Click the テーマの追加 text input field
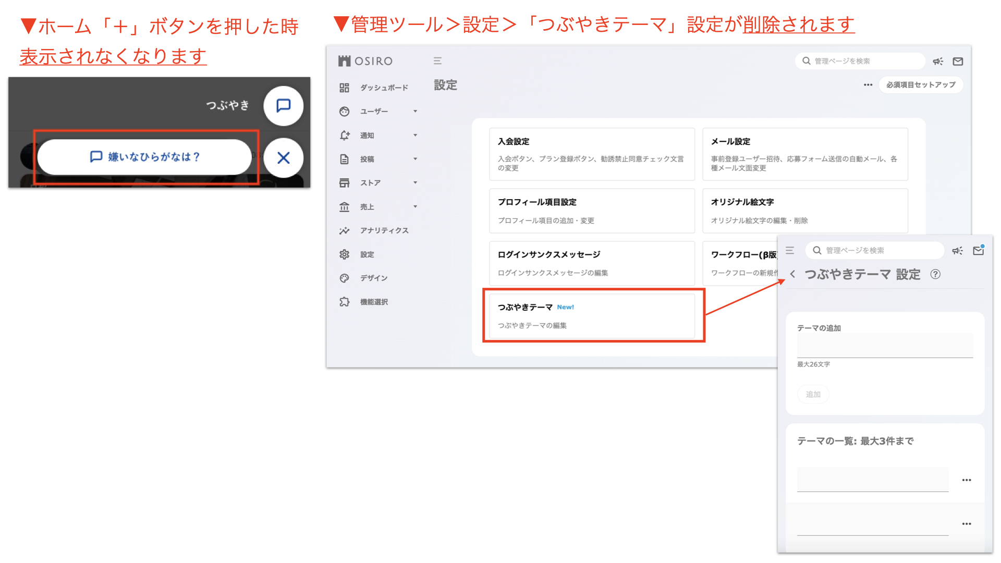 point(885,346)
